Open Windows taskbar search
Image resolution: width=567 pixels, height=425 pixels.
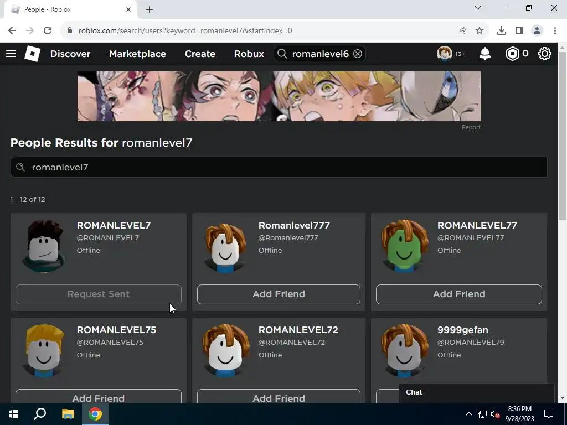pos(40,414)
